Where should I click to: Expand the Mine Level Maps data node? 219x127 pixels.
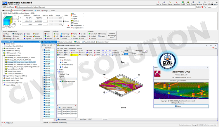click(x=59, y=81)
